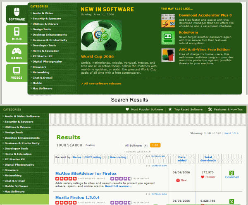Open Desktop Enhancements in top categories
This screenshot has height=205, width=248.
(x=50, y=35)
